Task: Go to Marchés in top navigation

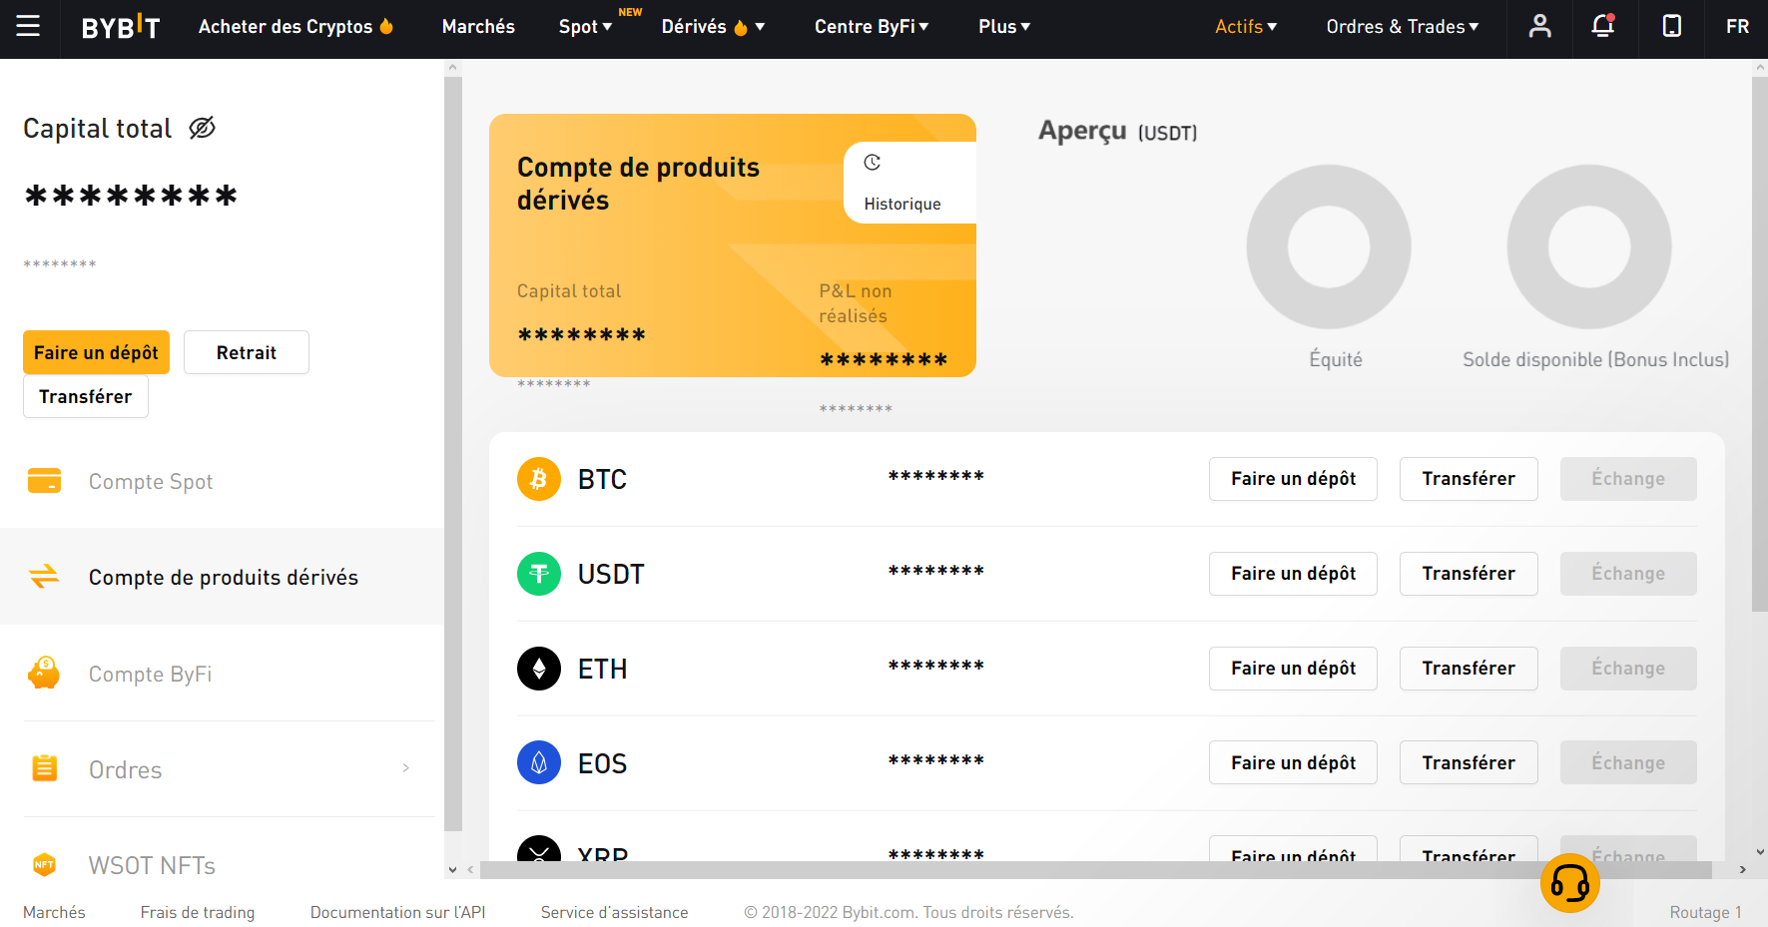Action: (478, 27)
